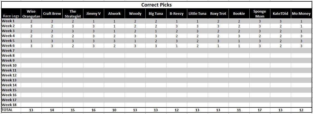Click the Race Legs header cell

11,14
